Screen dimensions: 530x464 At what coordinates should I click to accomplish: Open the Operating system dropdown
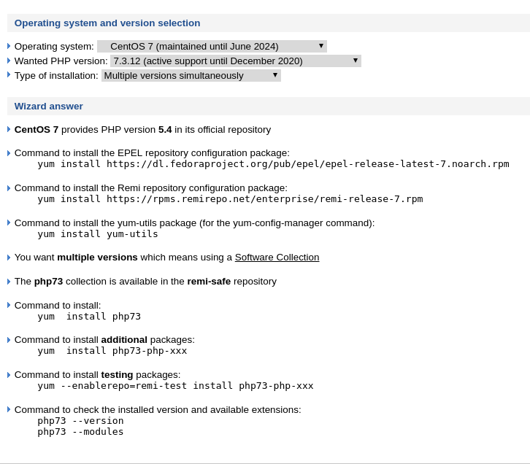coord(212,46)
